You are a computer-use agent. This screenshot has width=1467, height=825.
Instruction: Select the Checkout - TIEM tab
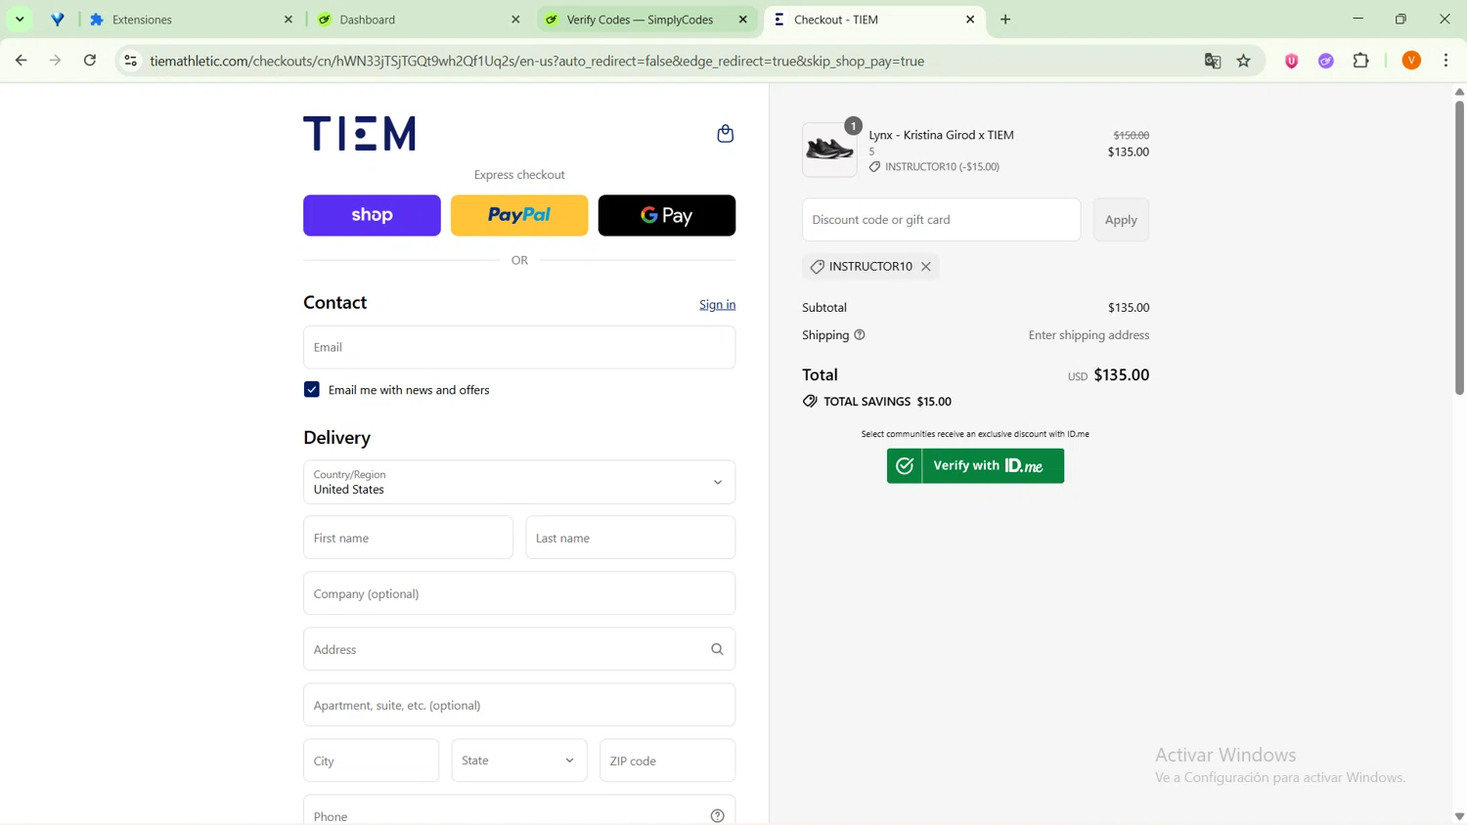click(872, 20)
